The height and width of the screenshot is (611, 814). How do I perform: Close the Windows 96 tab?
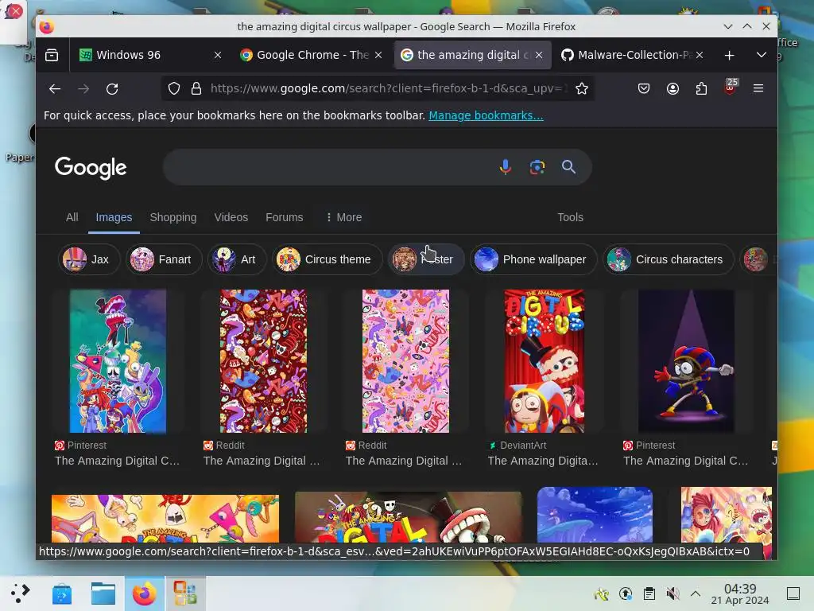(x=218, y=55)
